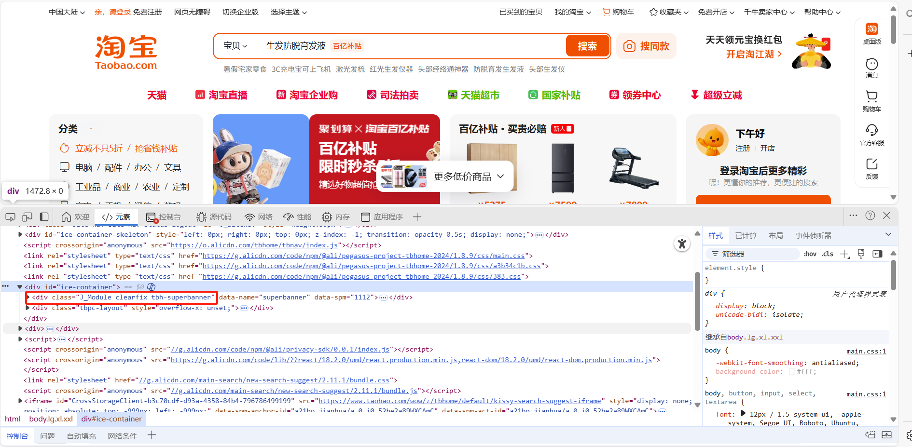Open DevTools help question mark icon

(870, 216)
